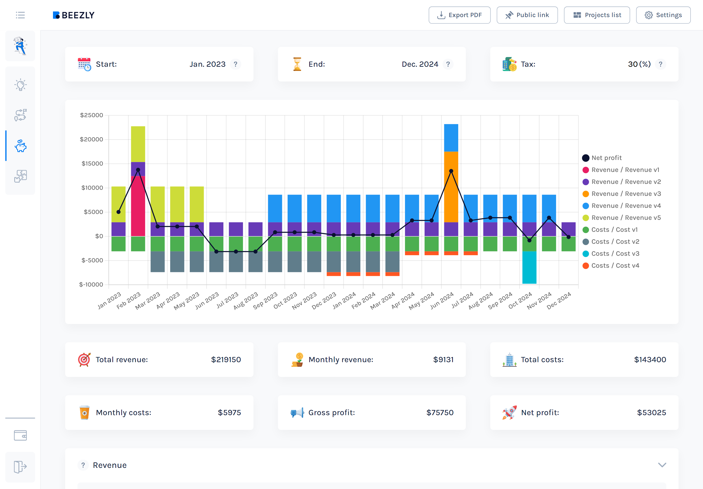Expand the Revenue section chevron

pyautogui.click(x=662, y=465)
